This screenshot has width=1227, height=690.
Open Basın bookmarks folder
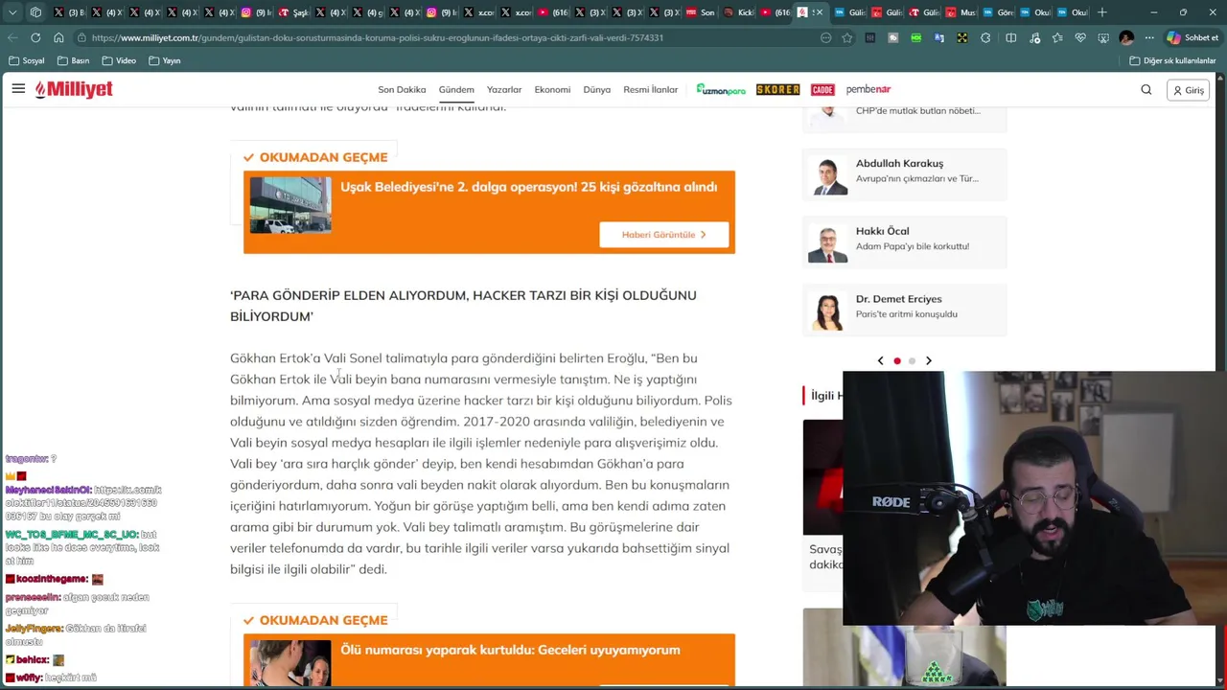(74, 60)
